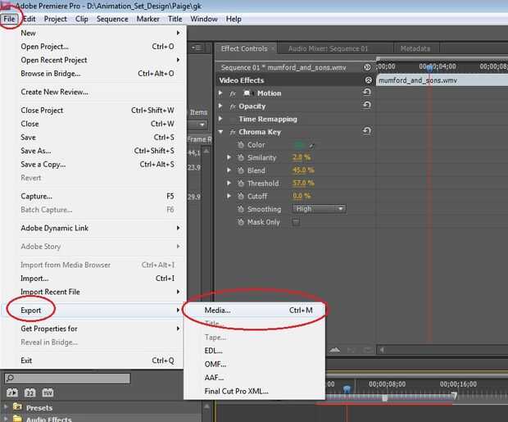Expand the Similarity parameter

229,157
